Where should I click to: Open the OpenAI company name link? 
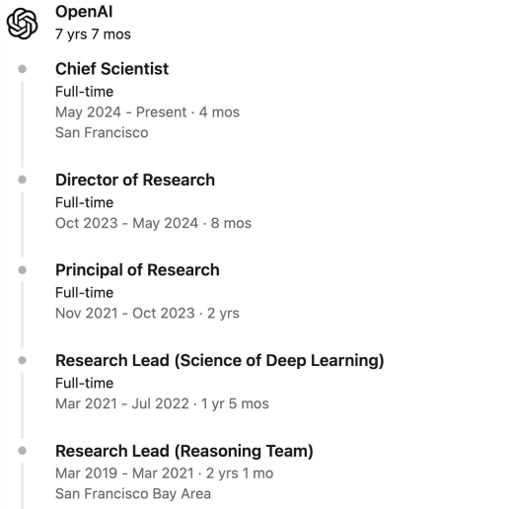84,12
